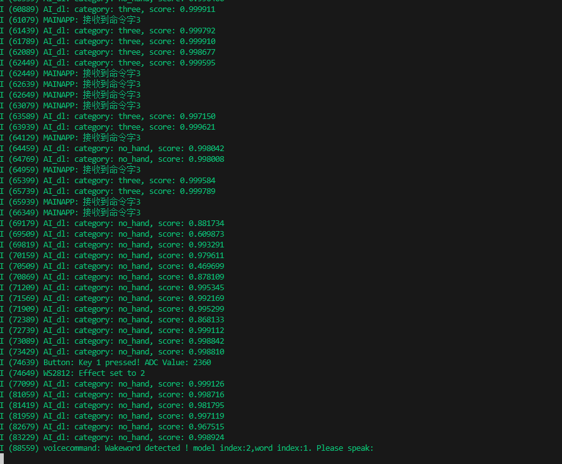The height and width of the screenshot is (464, 562).
Task: Click the no_hand entry at timestamp (64459)
Action: tap(135, 149)
